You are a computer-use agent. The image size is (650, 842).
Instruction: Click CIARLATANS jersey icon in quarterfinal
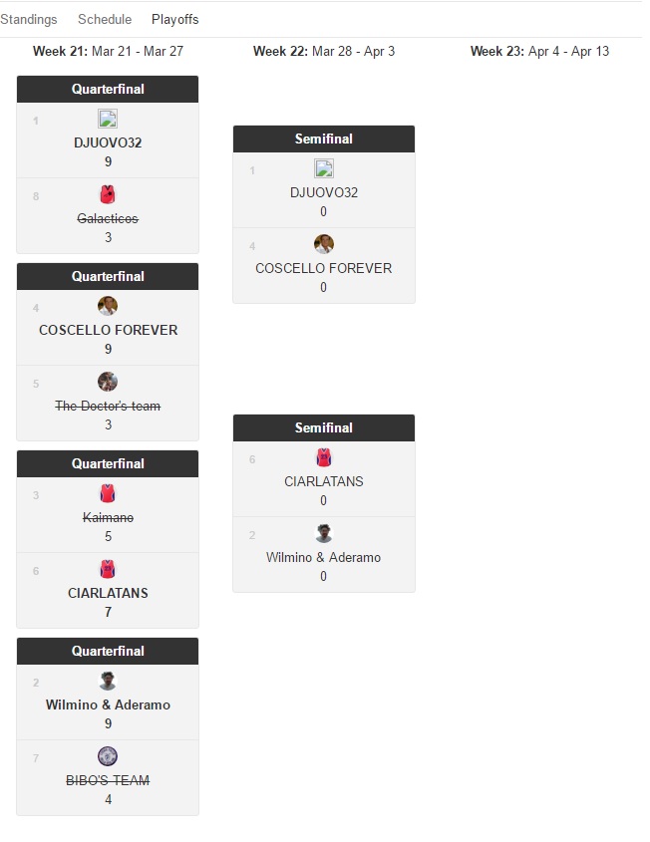[108, 569]
